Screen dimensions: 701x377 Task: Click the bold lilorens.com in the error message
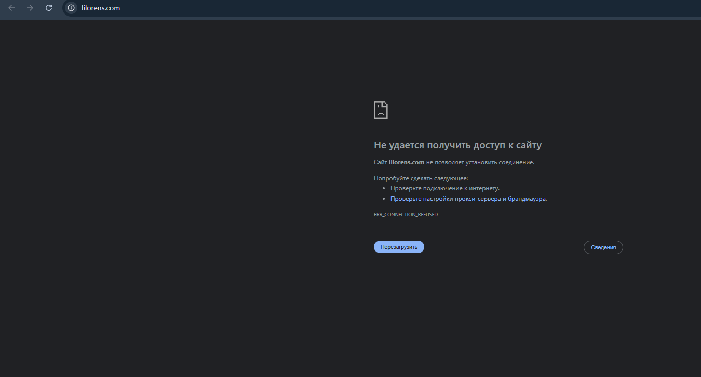coord(407,162)
